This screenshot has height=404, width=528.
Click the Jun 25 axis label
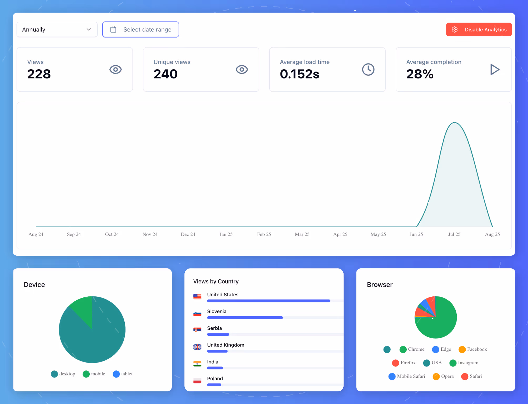(x=416, y=234)
